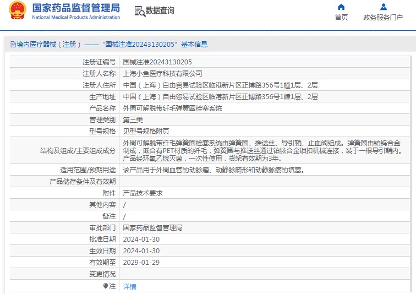Click the 生效日期 value 2024-01-30
Screen dimensions: 416x294
(x=141, y=251)
